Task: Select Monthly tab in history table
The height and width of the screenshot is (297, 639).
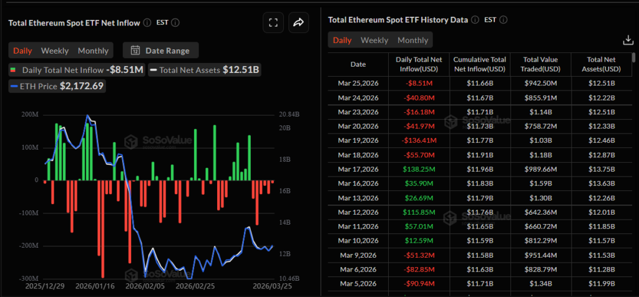Action: coord(412,40)
